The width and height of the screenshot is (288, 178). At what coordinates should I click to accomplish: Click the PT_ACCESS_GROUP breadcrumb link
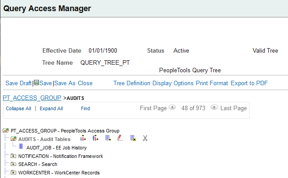click(x=32, y=98)
